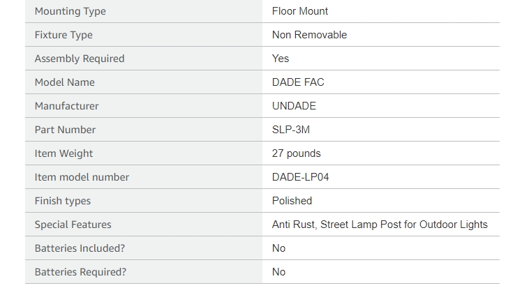Click the "Batteries Included?" label
This screenshot has width=529, height=288.
tap(80, 248)
